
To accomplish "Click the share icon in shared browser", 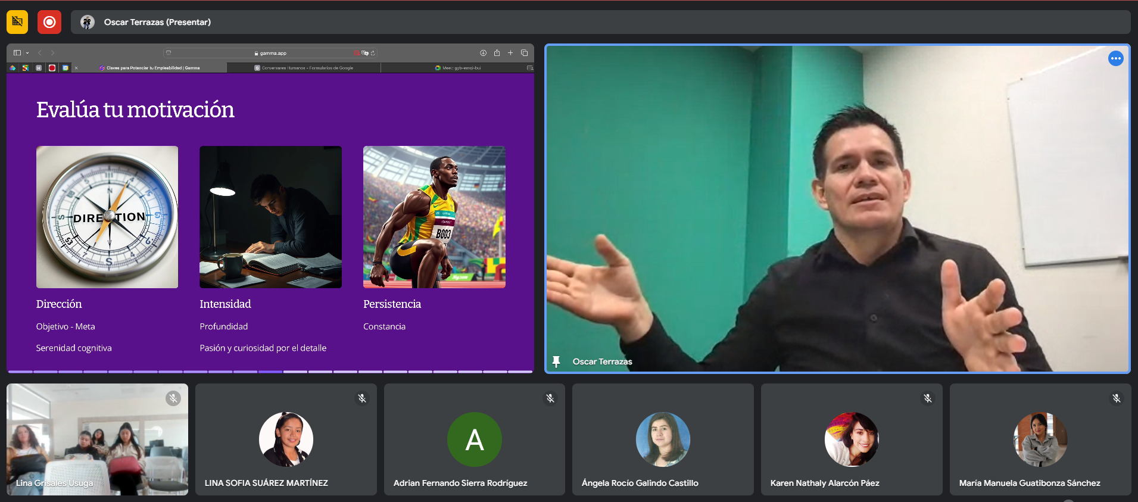I will tap(497, 53).
